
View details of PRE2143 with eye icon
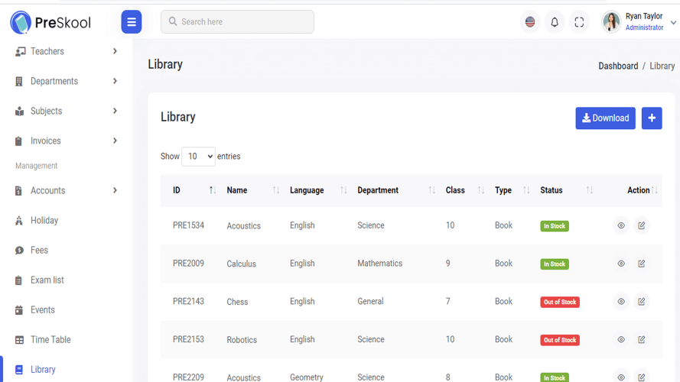[621, 302]
